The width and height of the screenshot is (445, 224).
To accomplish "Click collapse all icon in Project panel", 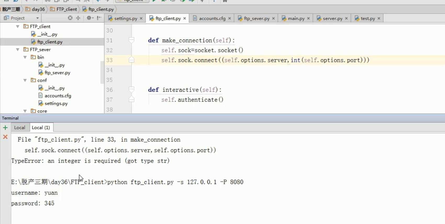I will (x=78, y=18).
